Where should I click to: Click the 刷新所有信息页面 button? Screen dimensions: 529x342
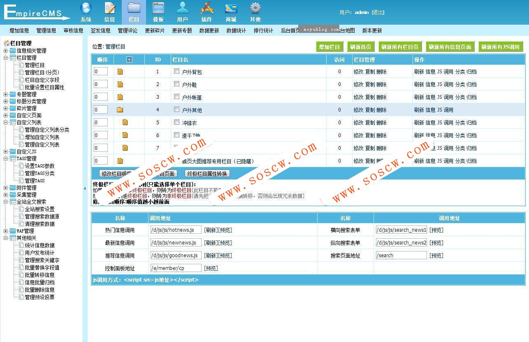pyautogui.click(x=450, y=47)
